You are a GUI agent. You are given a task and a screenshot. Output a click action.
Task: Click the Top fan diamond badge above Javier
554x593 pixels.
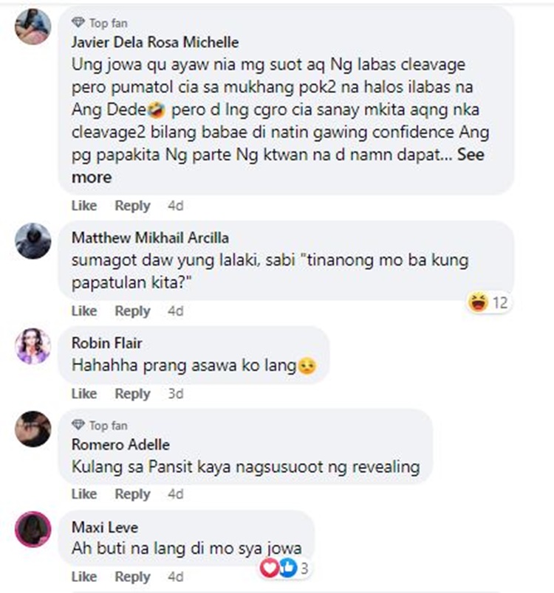pyautogui.click(x=100, y=23)
